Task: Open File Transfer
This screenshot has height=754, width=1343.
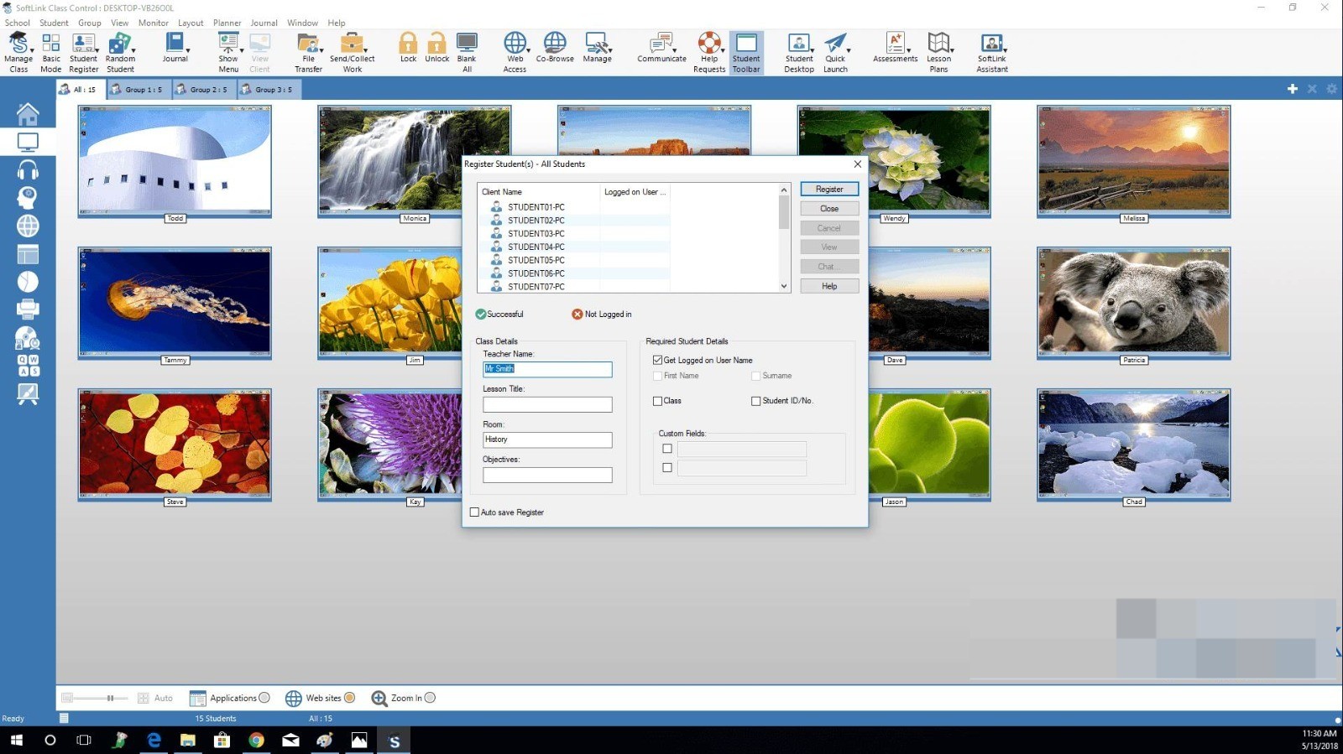Action: coord(308,52)
